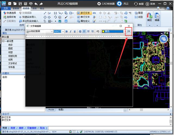Align text left in text editor

[x=84, y=32]
